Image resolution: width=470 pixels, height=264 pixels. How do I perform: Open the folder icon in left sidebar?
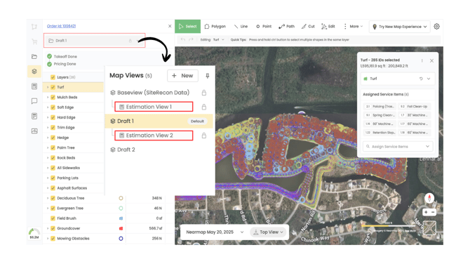pyautogui.click(x=34, y=56)
